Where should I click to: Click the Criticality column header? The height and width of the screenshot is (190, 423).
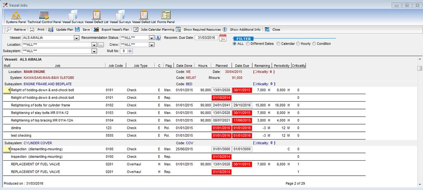click(x=299, y=66)
